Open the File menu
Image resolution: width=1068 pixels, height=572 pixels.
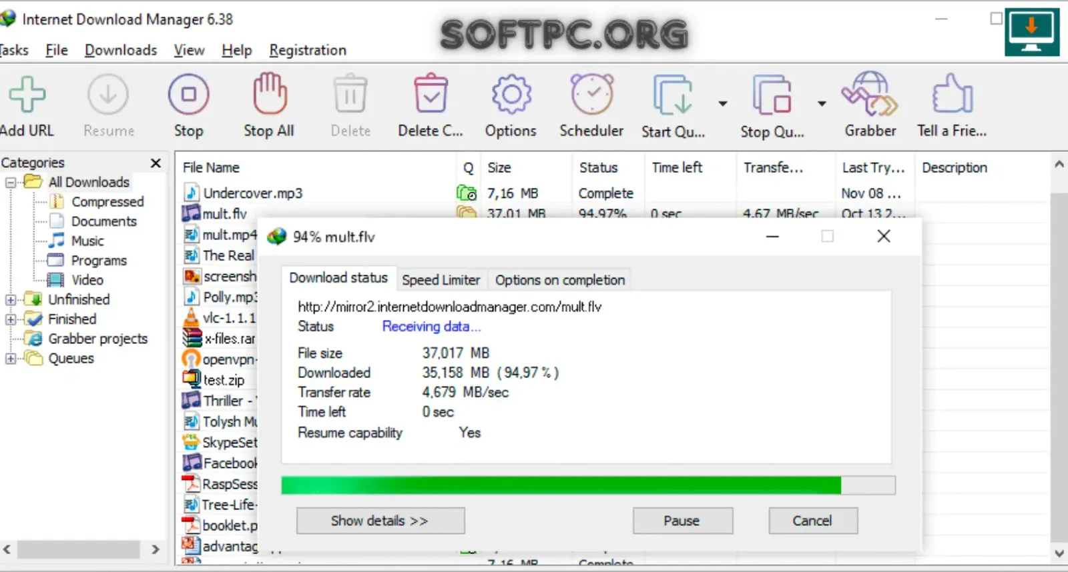(x=57, y=50)
